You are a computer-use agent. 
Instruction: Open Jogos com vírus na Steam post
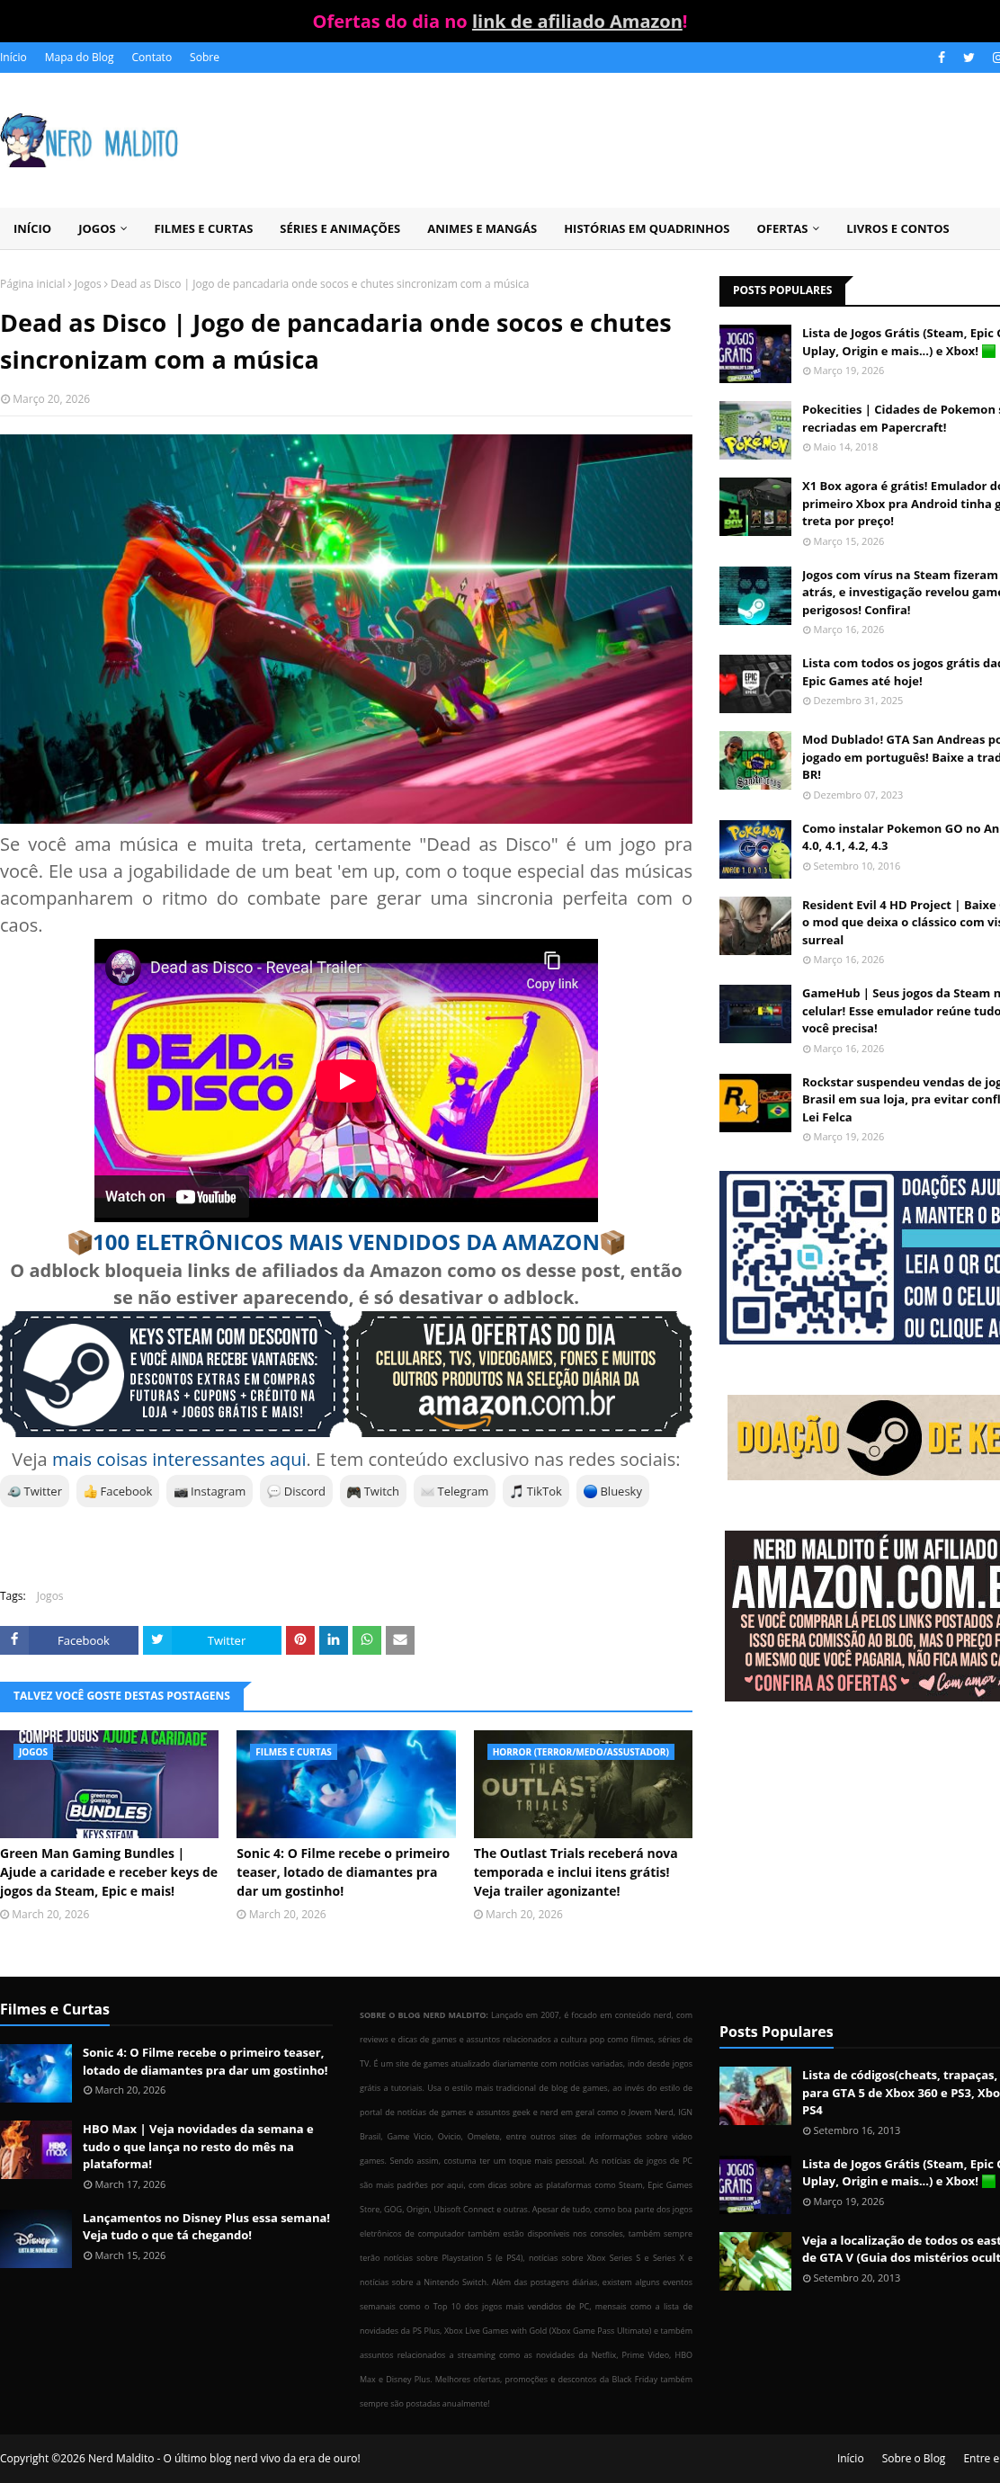[901, 592]
